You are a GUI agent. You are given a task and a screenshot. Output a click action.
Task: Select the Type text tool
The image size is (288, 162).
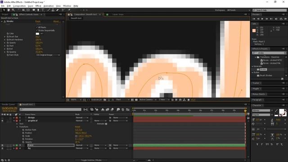pyautogui.click(x=43, y=10)
